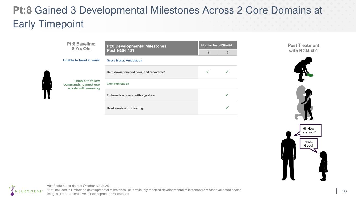Click the dark table header titled Pt:8 Developmental Milestones
This screenshot has height=200, width=356.
click(x=151, y=48)
